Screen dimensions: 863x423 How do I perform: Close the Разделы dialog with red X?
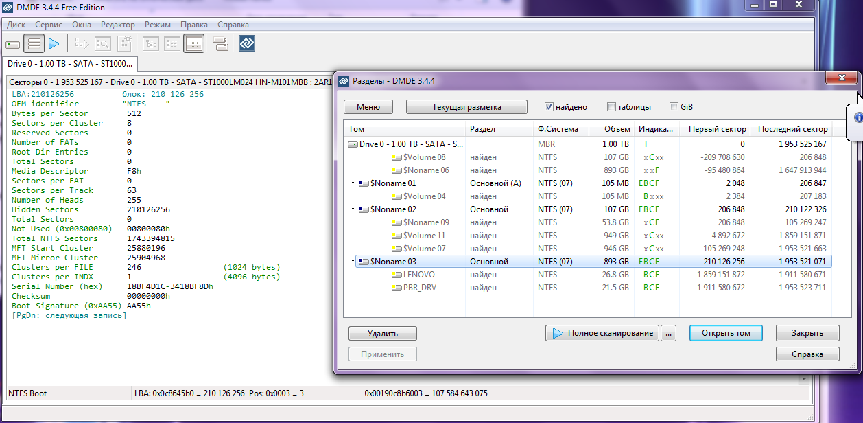pyautogui.click(x=841, y=80)
